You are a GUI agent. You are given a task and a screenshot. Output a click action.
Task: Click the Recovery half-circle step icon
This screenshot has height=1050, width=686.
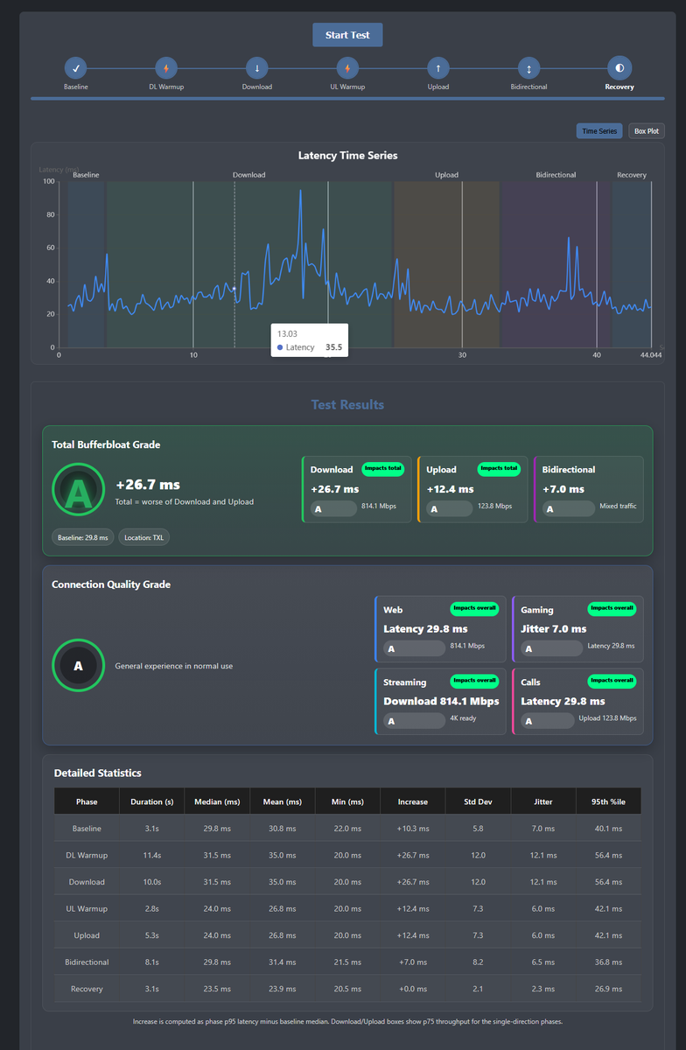619,68
